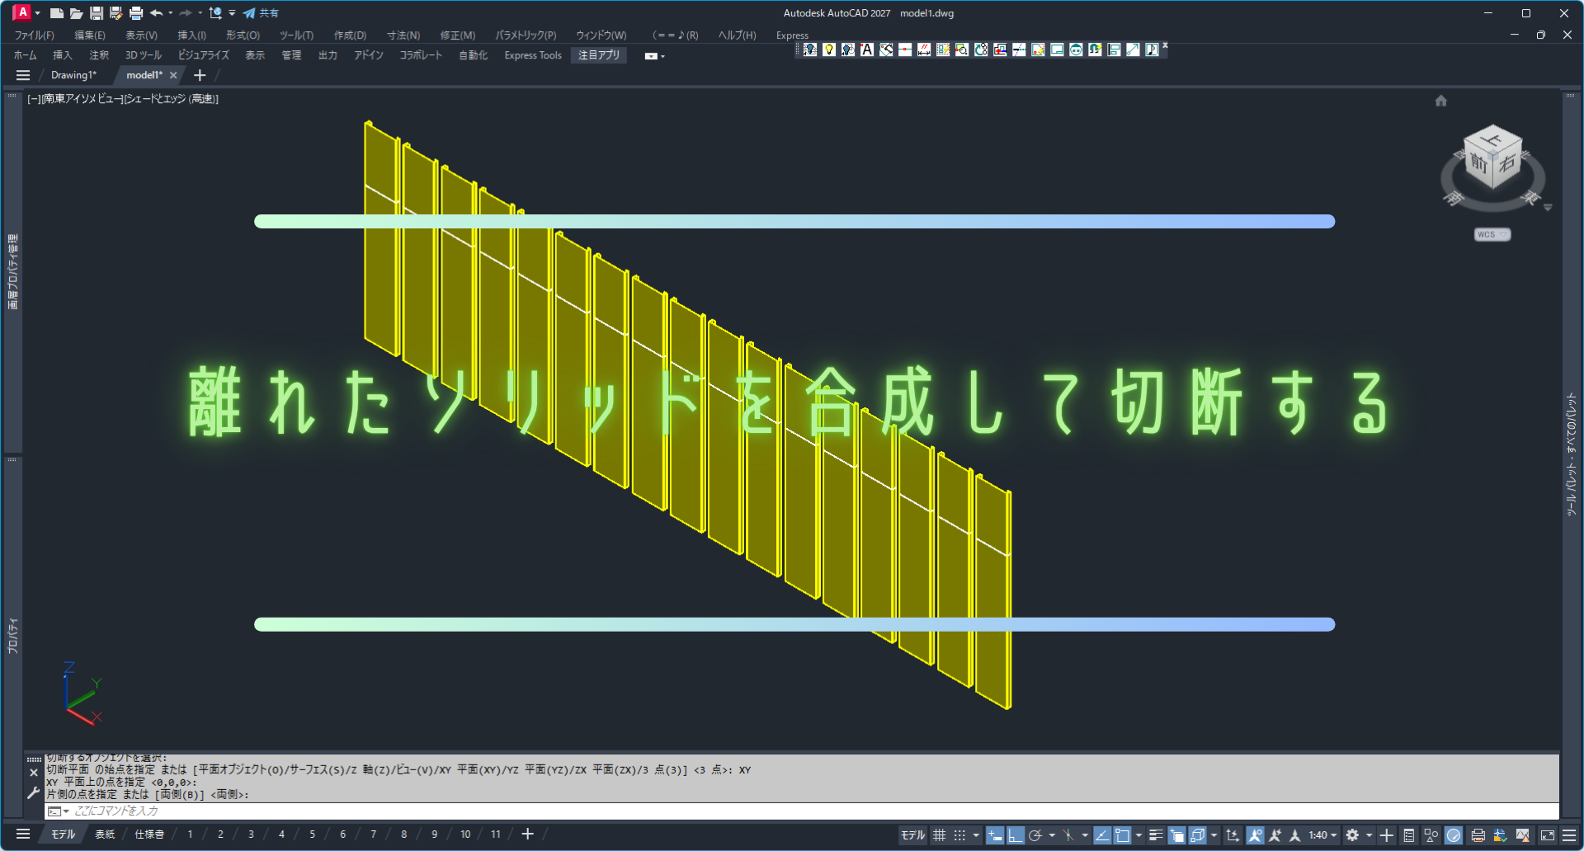Viewport: 1584px width, 851px height.
Task: Click the home view icon near ViewCube
Action: (1440, 101)
